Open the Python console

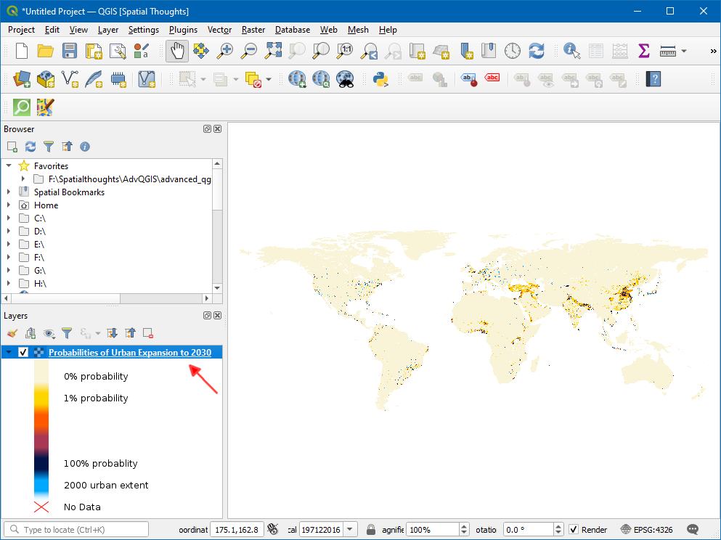tap(380, 79)
